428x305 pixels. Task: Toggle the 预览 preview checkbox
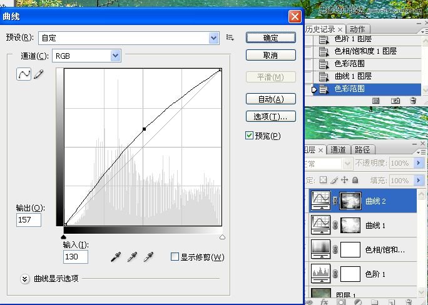(249, 136)
